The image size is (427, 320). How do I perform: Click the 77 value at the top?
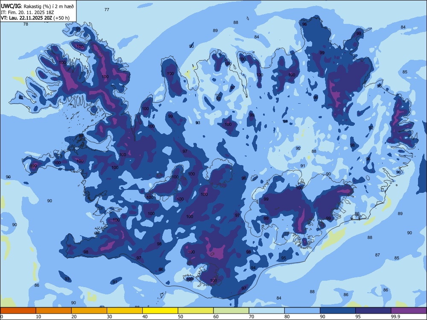107,9
